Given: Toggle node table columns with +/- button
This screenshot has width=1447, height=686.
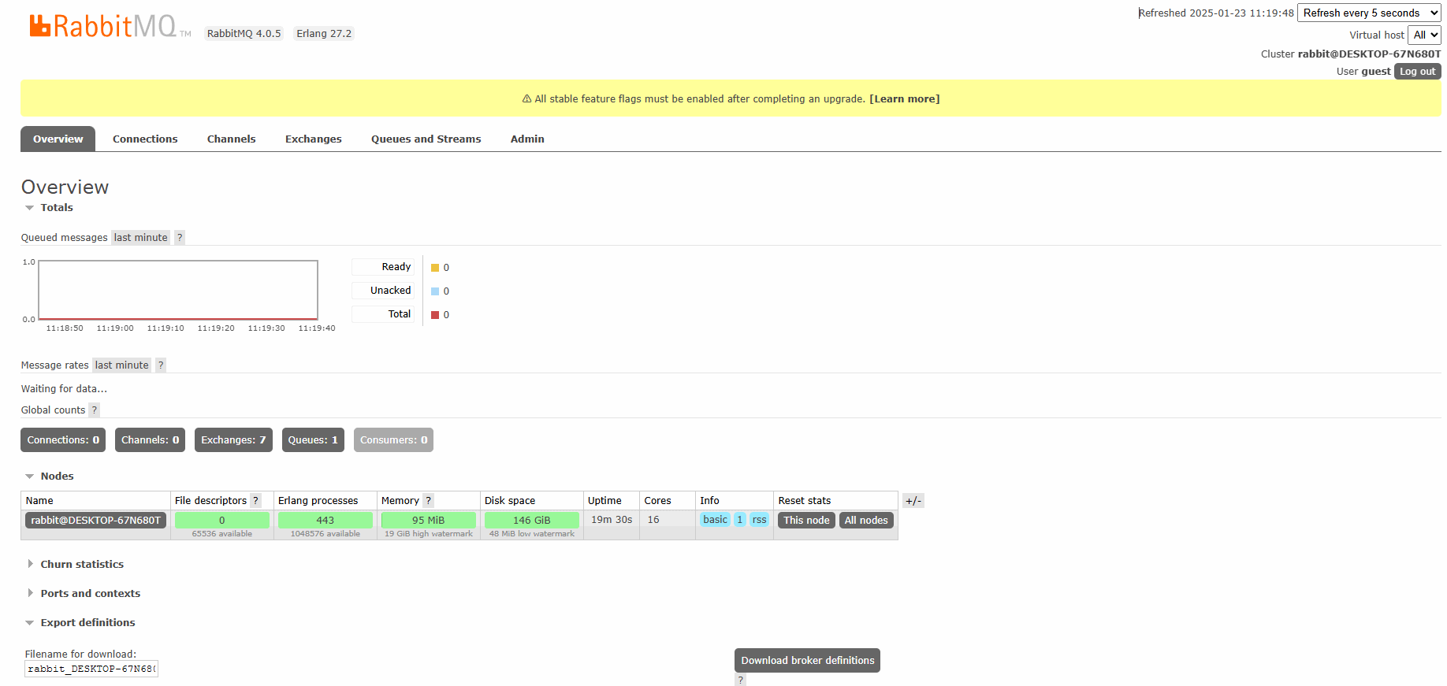Looking at the screenshot, I should 913,500.
